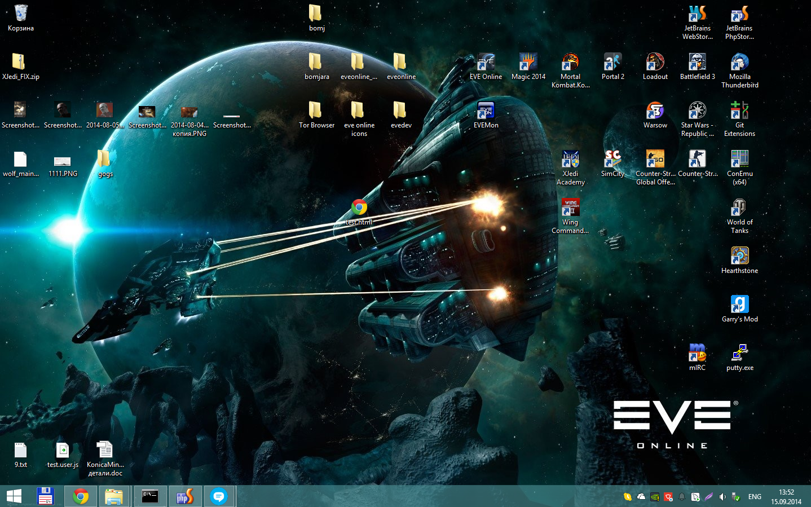Viewport: 811px width, 507px height.
Task: Click the bell notification tray icon
Action: [x=682, y=497]
